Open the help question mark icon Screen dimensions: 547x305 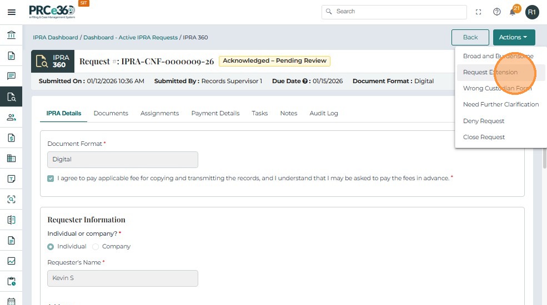pyautogui.click(x=497, y=12)
